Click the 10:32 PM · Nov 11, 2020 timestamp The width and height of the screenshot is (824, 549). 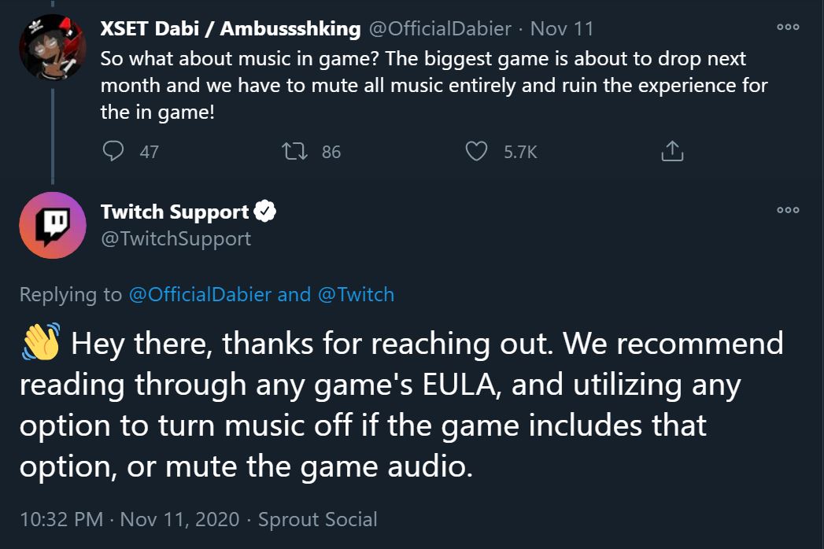pos(128,520)
